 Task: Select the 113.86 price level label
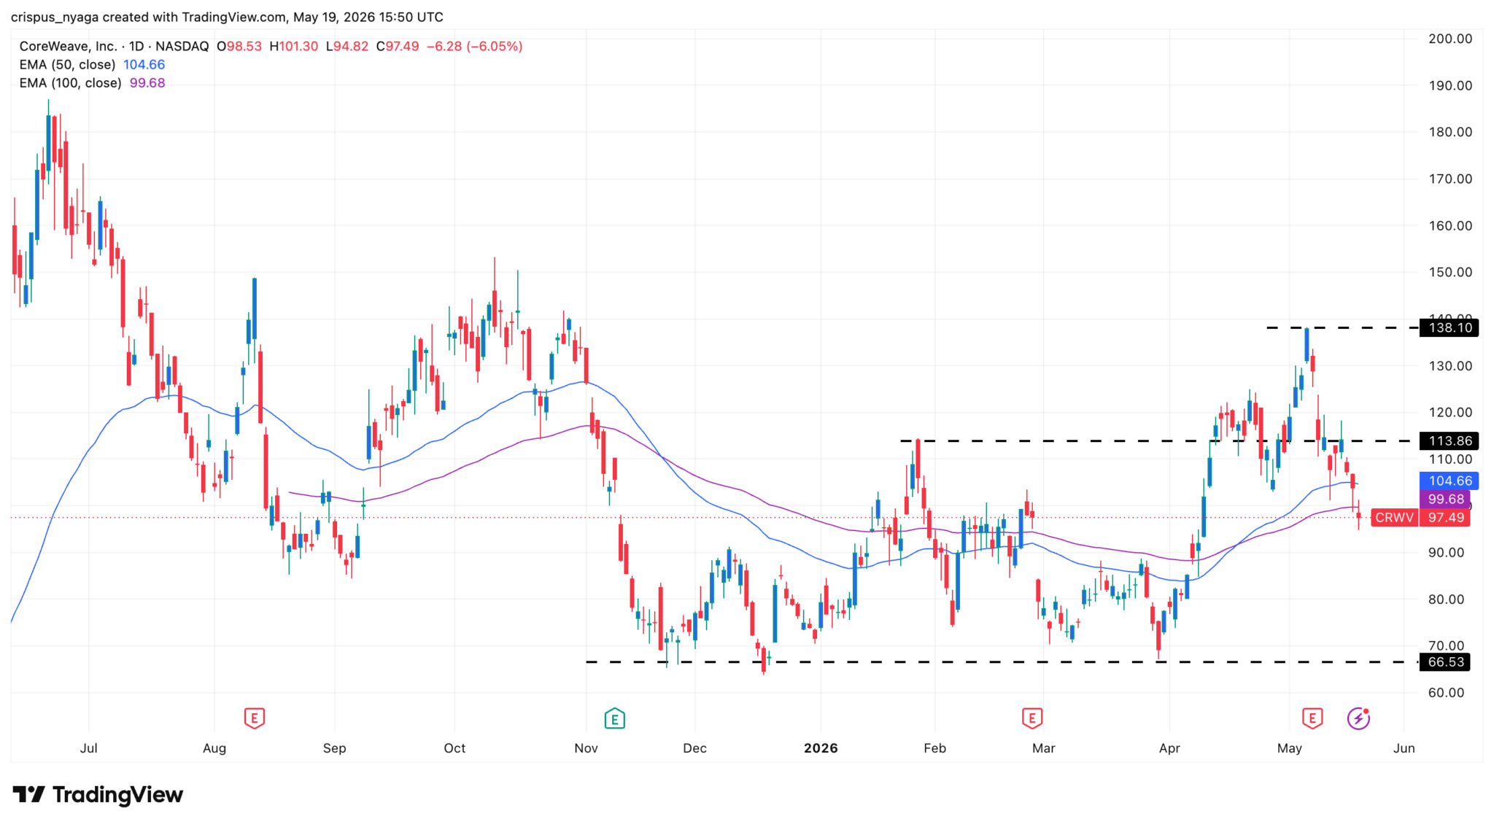[x=1450, y=440]
